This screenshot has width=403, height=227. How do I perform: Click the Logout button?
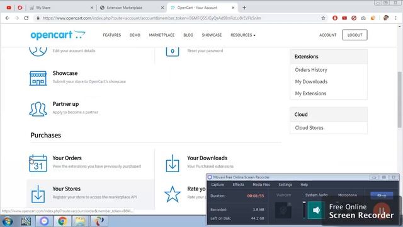355,35
